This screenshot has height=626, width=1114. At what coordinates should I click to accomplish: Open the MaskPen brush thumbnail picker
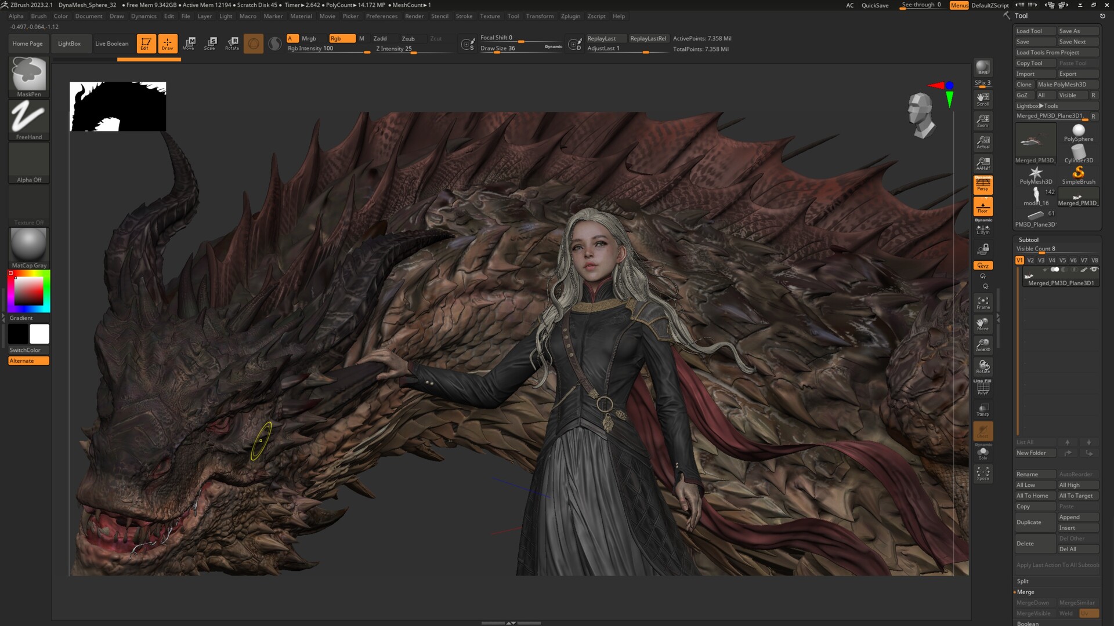coord(28,74)
